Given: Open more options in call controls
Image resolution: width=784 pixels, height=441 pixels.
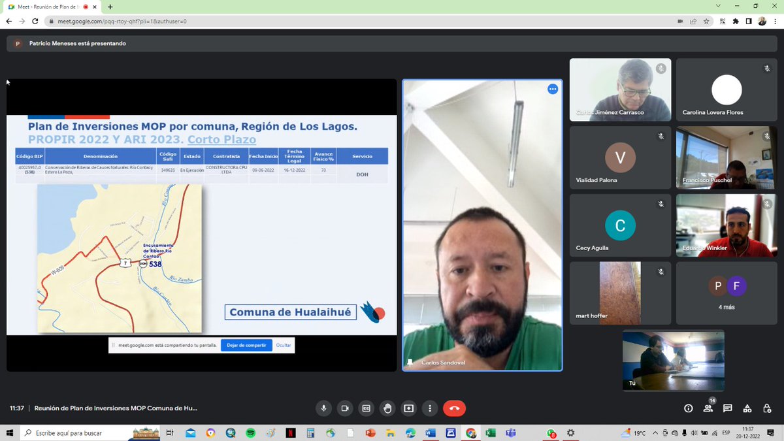Looking at the screenshot, I should [x=430, y=408].
